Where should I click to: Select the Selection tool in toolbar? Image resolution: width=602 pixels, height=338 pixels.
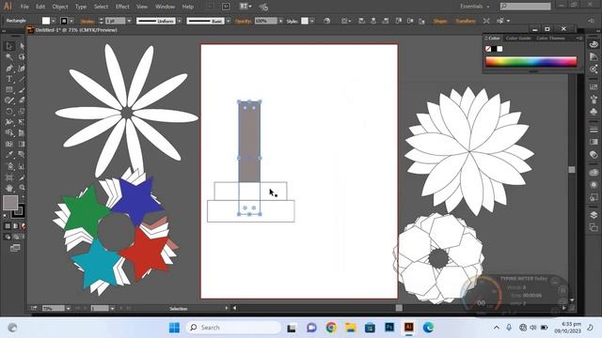click(9, 46)
